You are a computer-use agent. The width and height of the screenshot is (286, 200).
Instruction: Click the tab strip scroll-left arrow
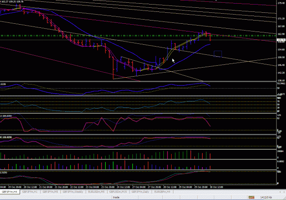click(280, 192)
